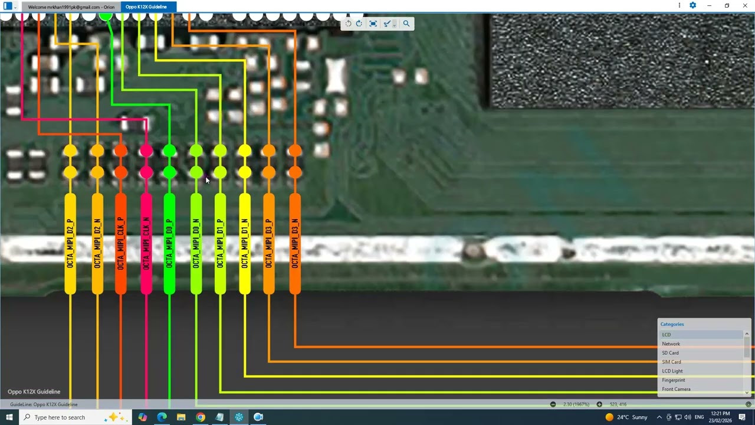Screen dimensions: 755x425
Task: Select Fingerprint category
Action: [702, 380]
